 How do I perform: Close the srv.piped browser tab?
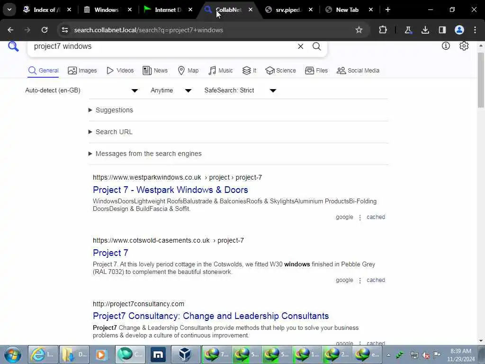[311, 9]
